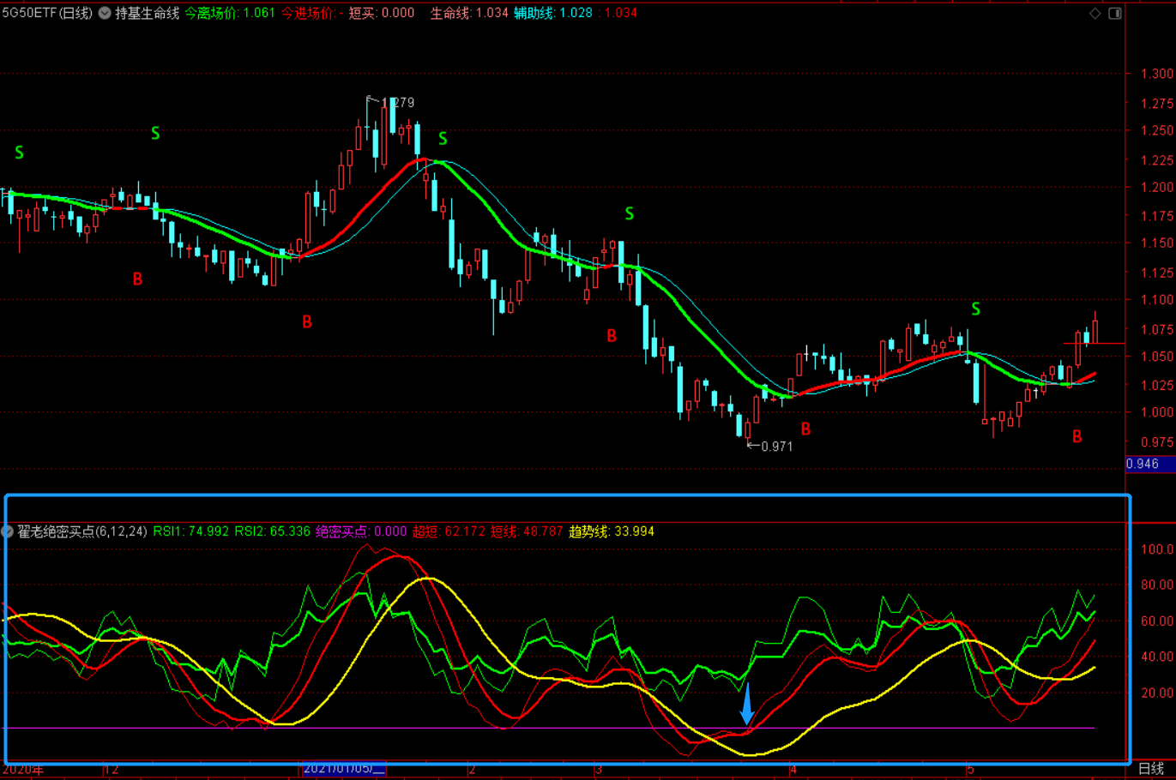1176x780 pixels.
Task: Click the 短买: 0.000 value
Action: click(382, 13)
